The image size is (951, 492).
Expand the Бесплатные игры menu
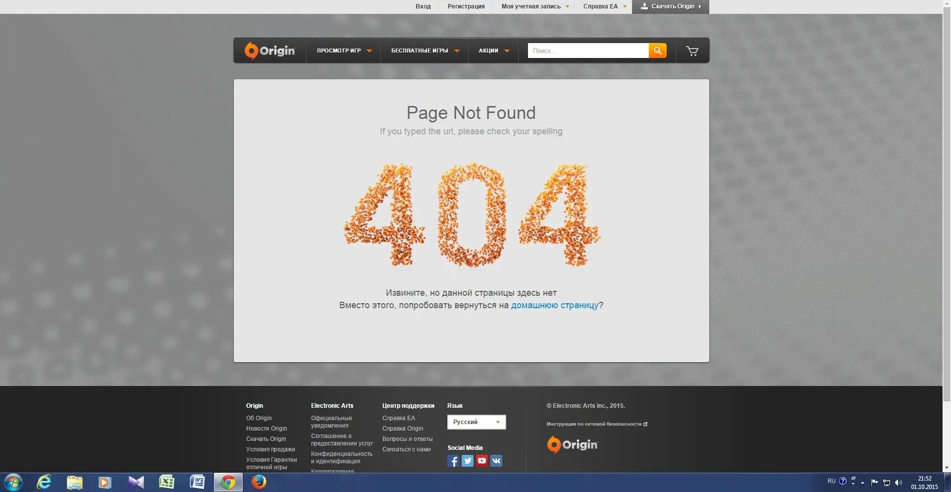click(425, 51)
